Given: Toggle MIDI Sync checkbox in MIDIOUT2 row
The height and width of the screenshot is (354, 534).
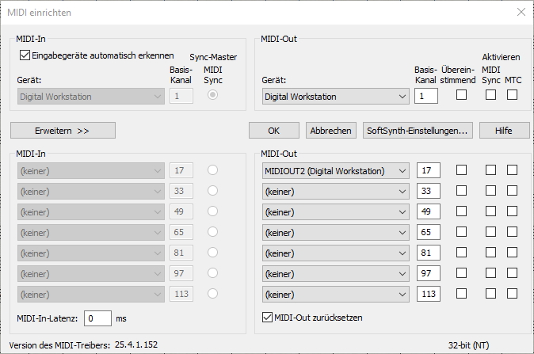Looking at the screenshot, I should point(491,170).
